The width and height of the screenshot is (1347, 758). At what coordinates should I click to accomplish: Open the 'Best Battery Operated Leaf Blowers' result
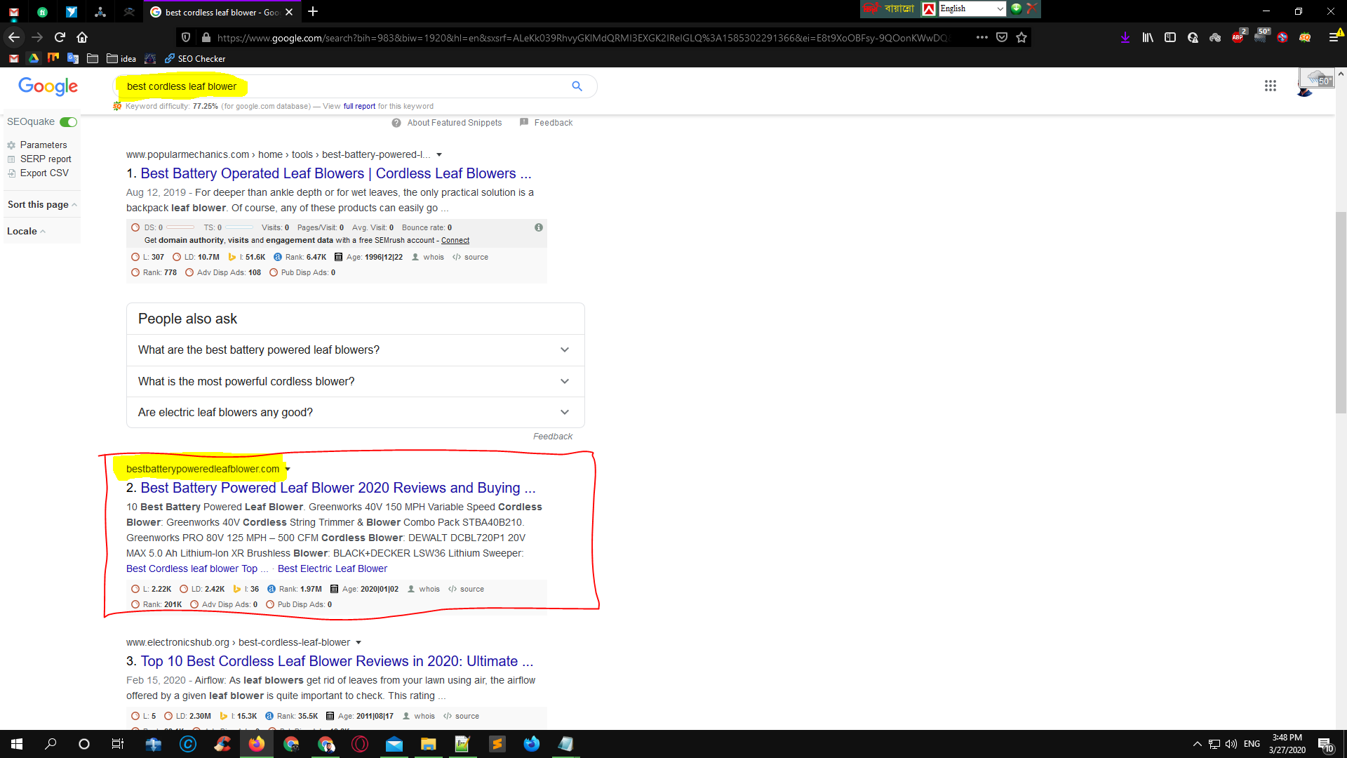pos(335,173)
